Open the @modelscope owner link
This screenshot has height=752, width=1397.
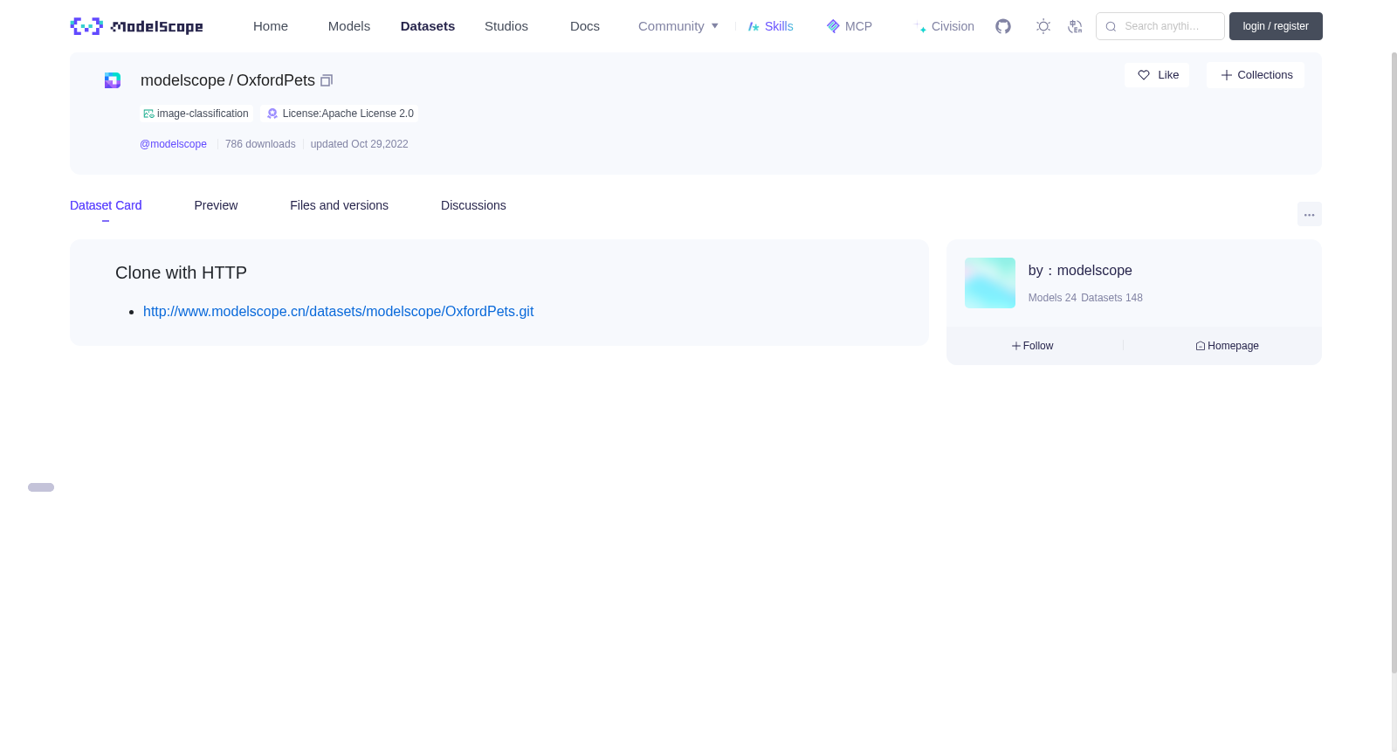(173, 144)
